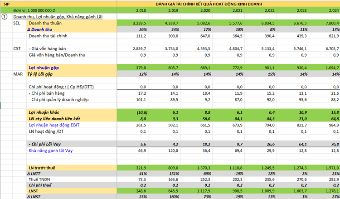The image size is (340, 199).
Task: Select 'Doanh thu tài chính' row label
Action: click(48, 36)
